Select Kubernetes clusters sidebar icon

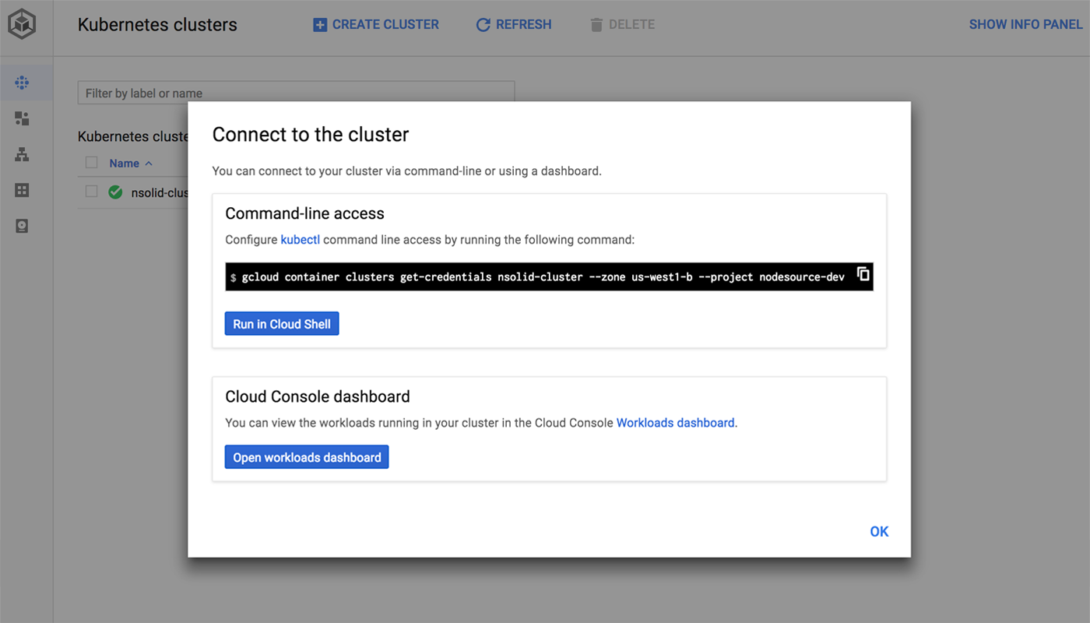(x=22, y=83)
